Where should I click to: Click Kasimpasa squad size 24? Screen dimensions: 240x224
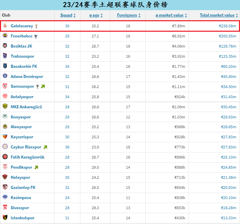pyautogui.click(x=67, y=198)
